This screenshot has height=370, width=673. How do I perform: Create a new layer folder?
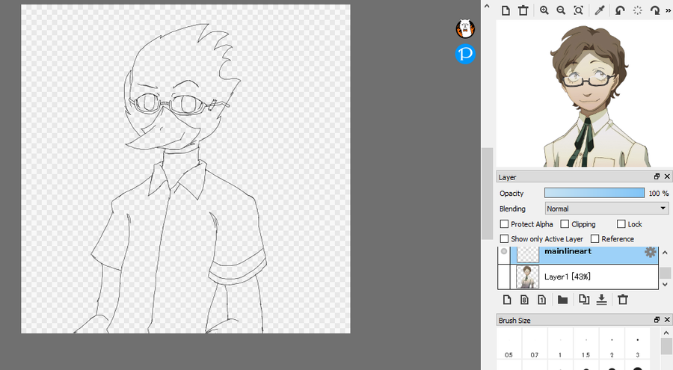pyautogui.click(x=562, y=300)
